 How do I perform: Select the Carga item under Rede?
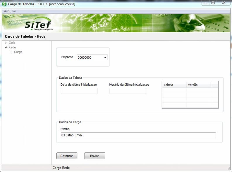click(18, 52)
